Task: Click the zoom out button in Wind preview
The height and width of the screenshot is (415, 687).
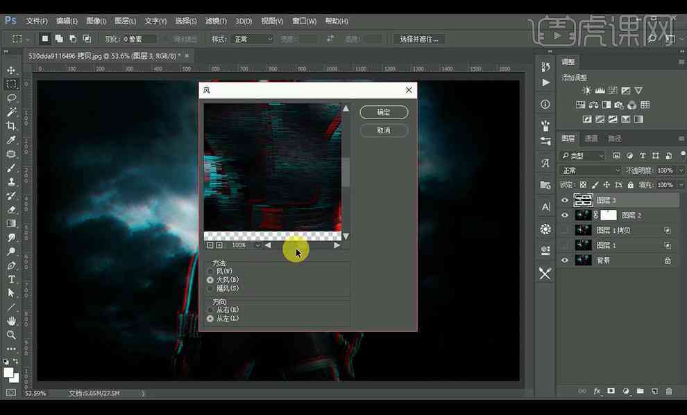Action: point(210,245)
